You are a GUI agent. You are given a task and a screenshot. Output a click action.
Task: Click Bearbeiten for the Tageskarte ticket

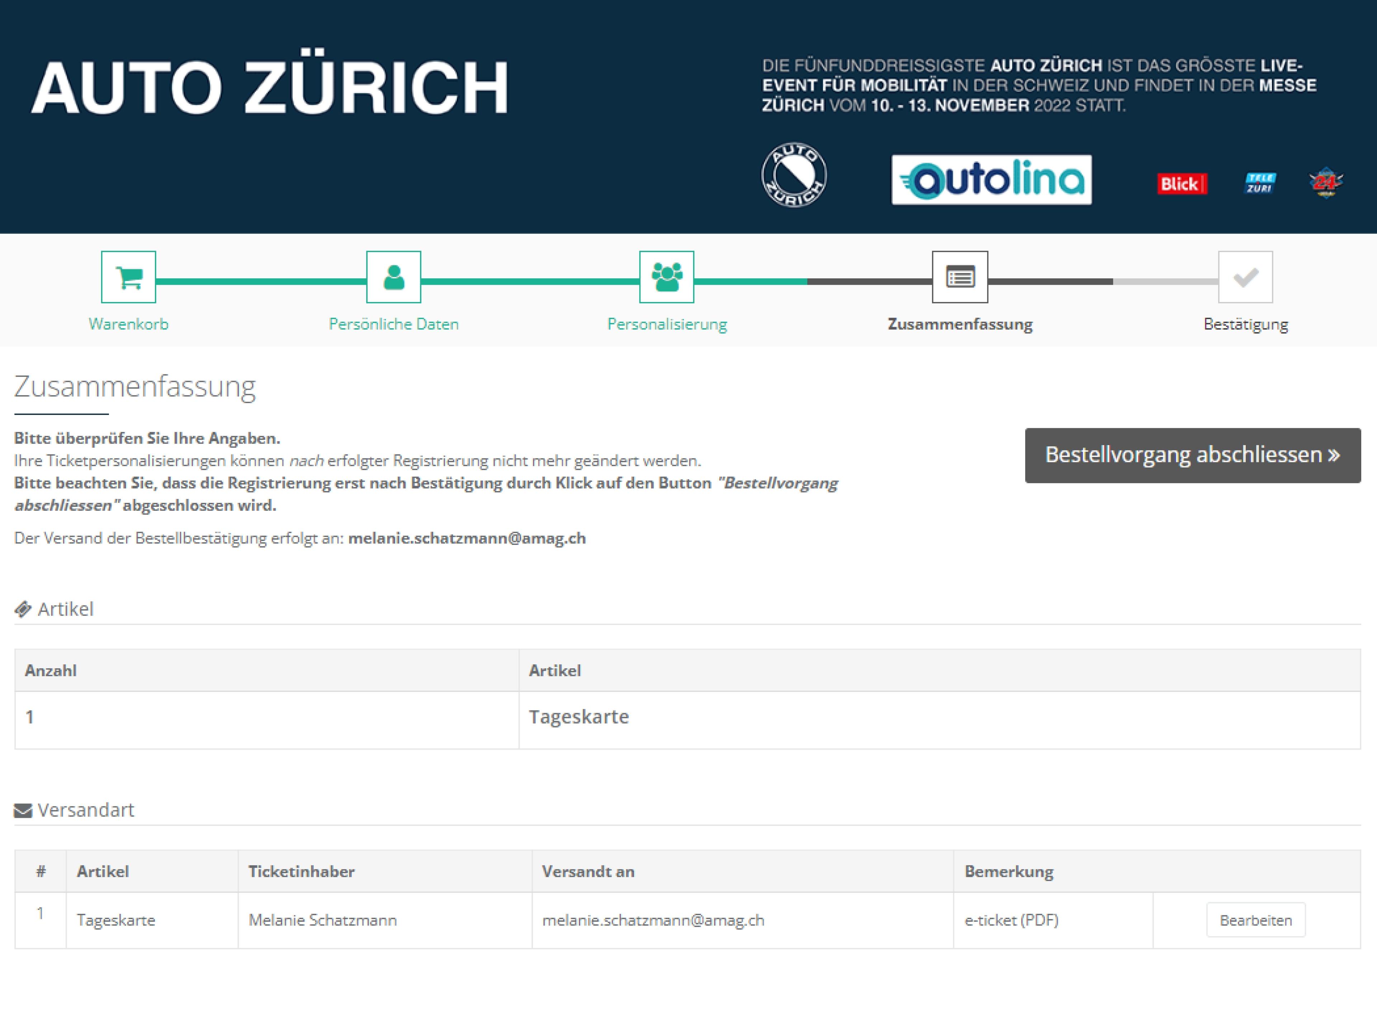pos(1255,920)
